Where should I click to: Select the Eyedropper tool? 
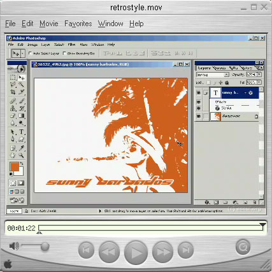(x=21, y=148)
